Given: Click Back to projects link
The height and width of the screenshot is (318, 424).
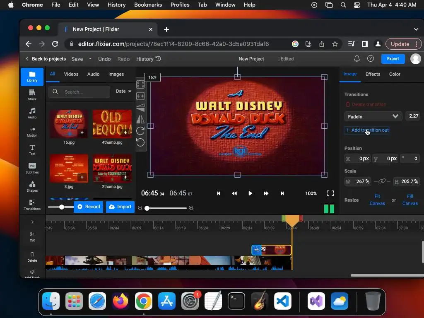Looking at the screenshot, I should pos(46,59).
